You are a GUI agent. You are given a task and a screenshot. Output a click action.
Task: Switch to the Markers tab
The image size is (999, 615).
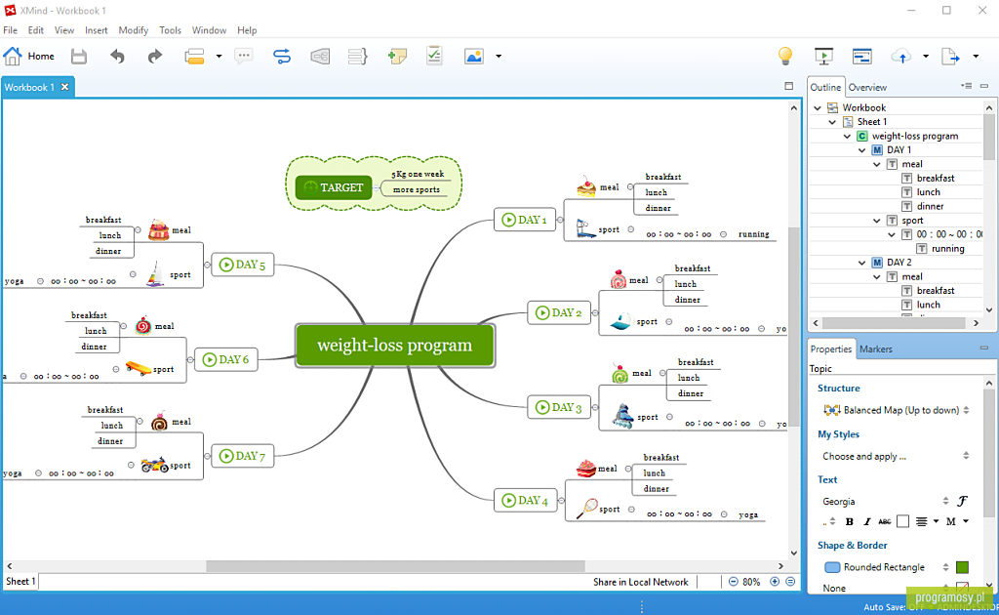(x=875, y=348)
